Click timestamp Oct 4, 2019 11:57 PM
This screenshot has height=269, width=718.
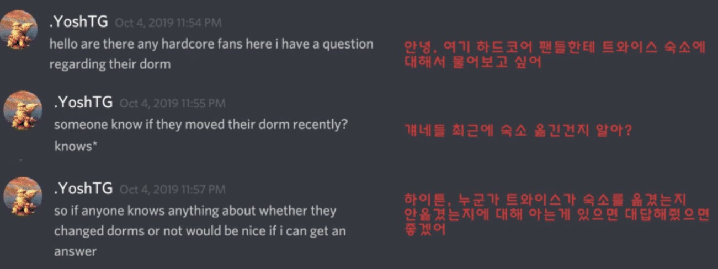tap(172, 190)
